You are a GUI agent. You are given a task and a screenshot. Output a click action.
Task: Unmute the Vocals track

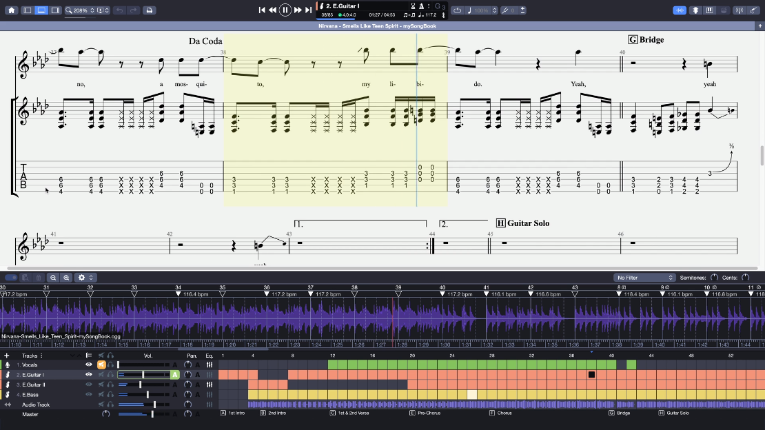(101, 365)
